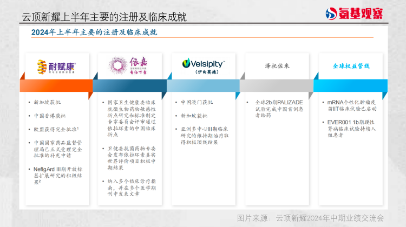Select the 卫健委抗菌药物专委会 bullet paragraph
This screenshot has height=227, width=406.
132,158
